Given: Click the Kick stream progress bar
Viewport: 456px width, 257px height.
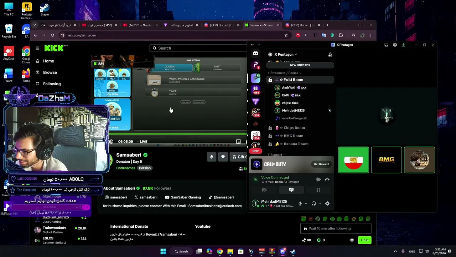Looking at the screenshot, I should [x=177, y=135].
